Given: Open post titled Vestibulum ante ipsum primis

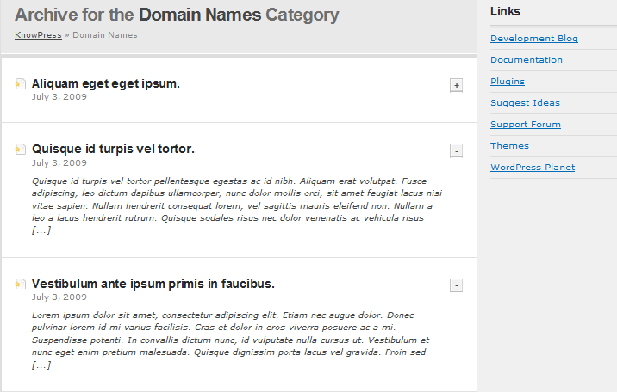Looking at the screenshot, I should (153, 284).
